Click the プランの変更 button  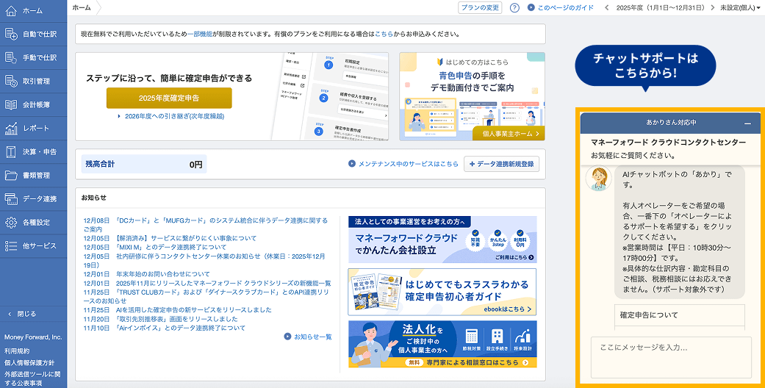pos(480,8)
